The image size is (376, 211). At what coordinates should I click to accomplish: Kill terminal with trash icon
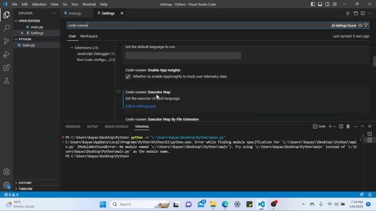pyautogui.click(x=348, y=127)
